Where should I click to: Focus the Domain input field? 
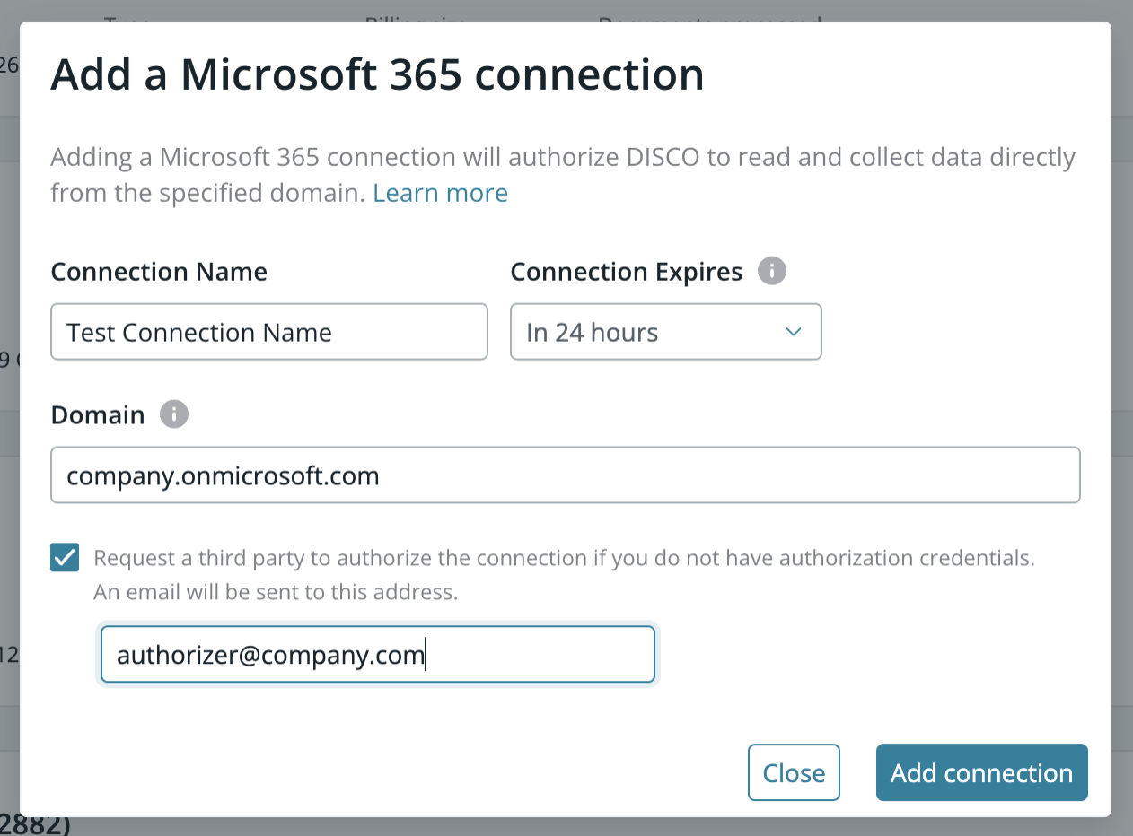click(x=566, y=475)
